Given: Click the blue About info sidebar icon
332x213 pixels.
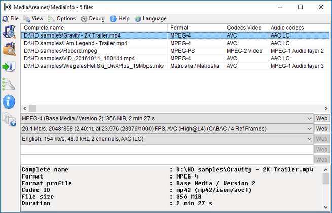Looking at the screenshot, I should [9, 102].
